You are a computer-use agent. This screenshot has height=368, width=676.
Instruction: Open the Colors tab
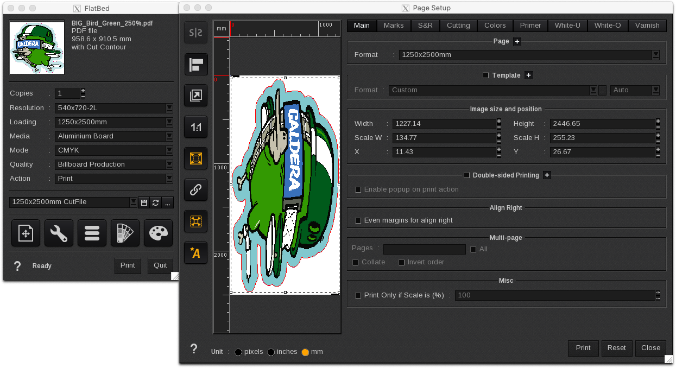[495, 26]
